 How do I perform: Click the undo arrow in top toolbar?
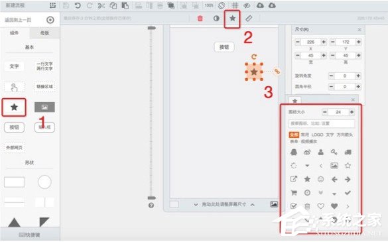coord(78,5)
